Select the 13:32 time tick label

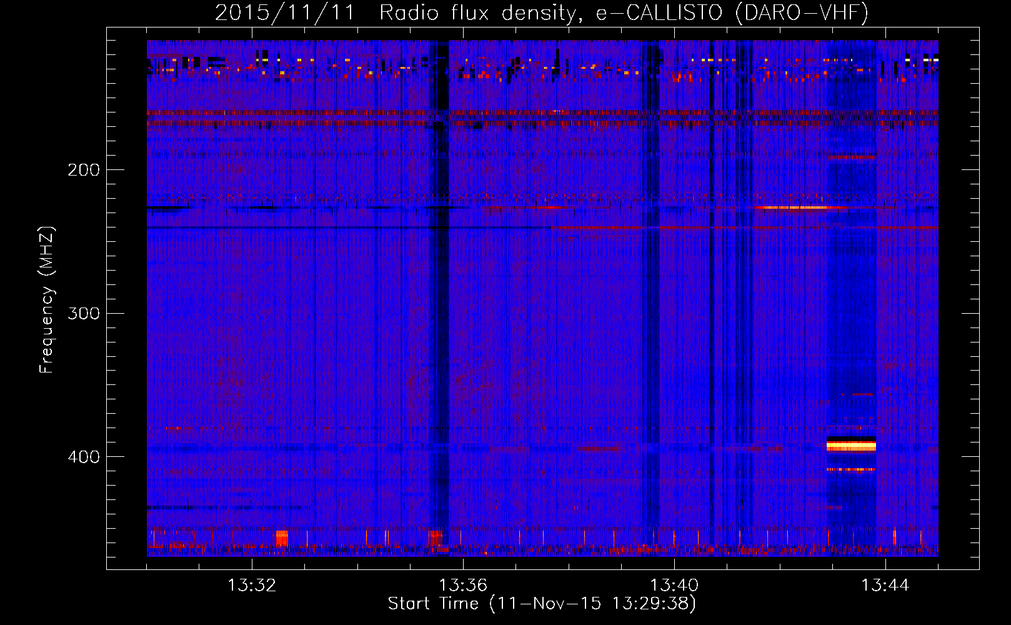252,585
